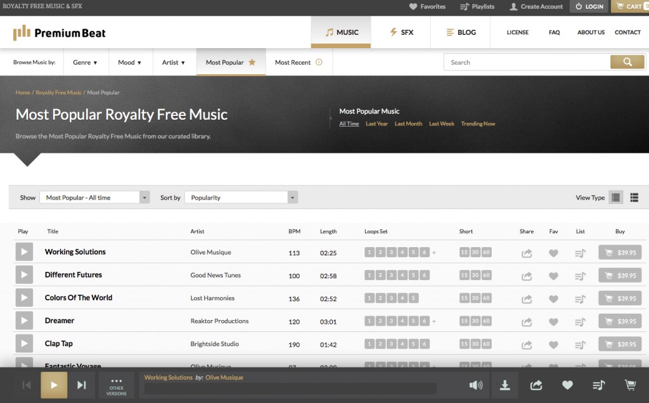The height and width of the screenshot is (403, 649).
Task: Open Favorites in top bar
Action: click(x=427, y=6)
